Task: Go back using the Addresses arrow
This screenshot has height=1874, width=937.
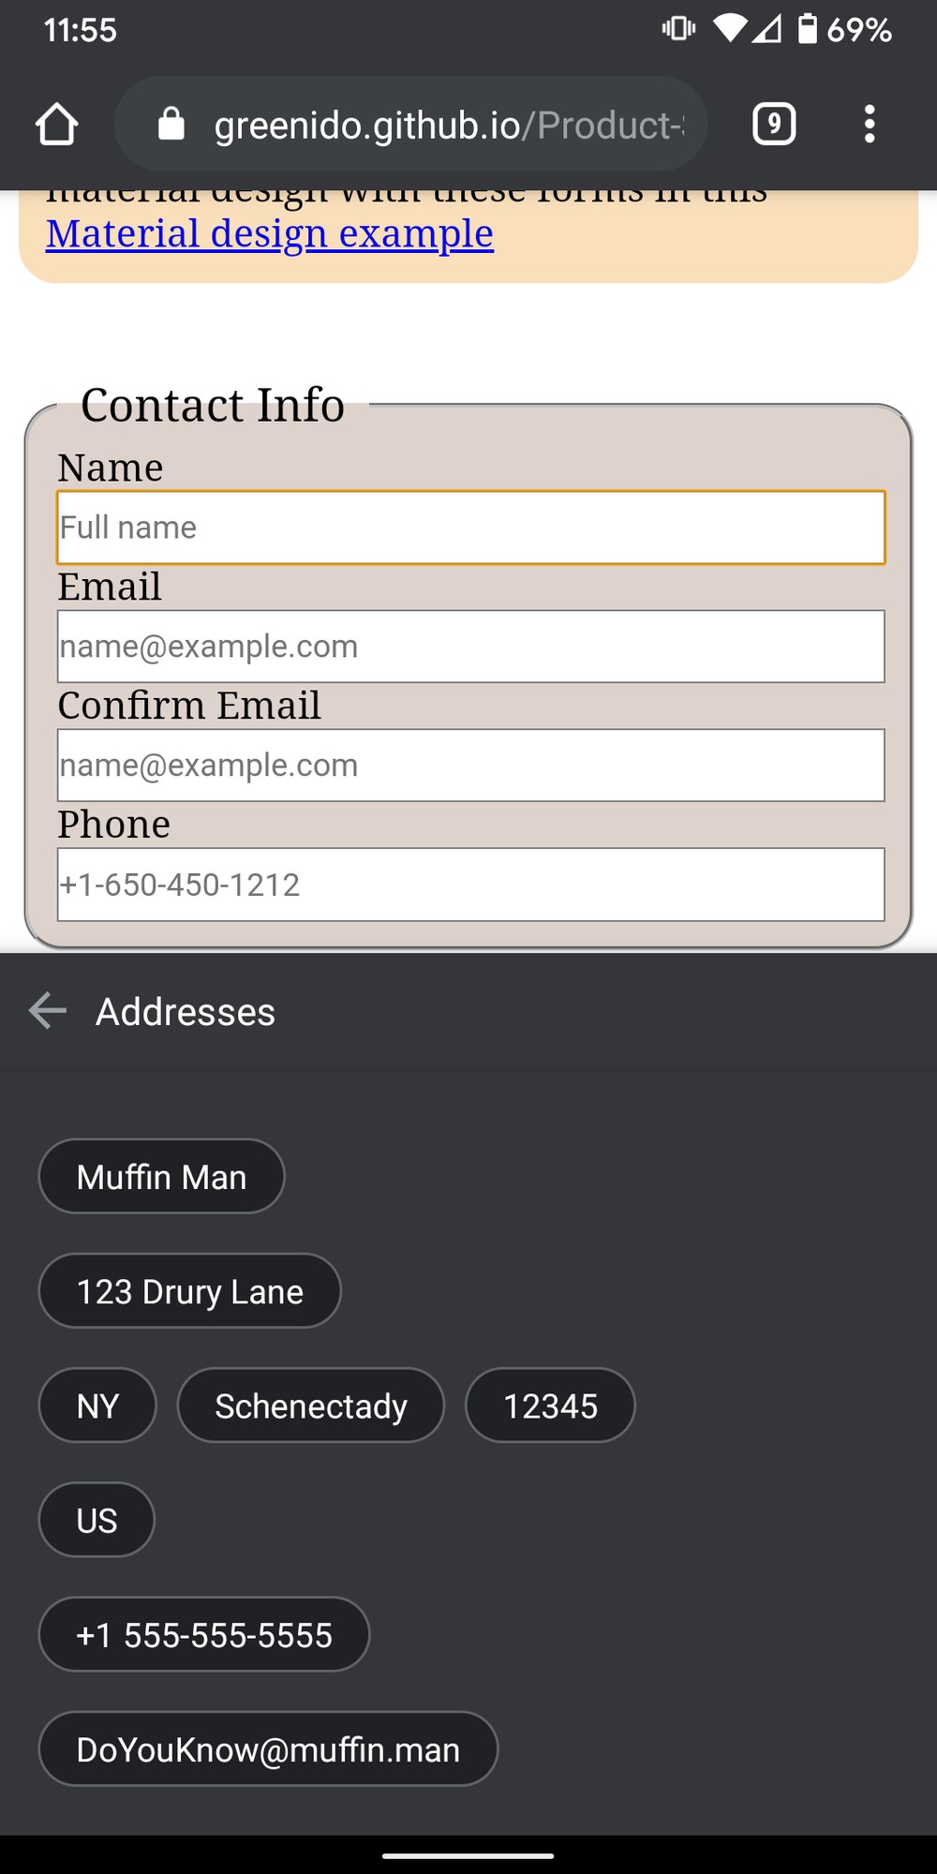Action: click(48, 1011)
